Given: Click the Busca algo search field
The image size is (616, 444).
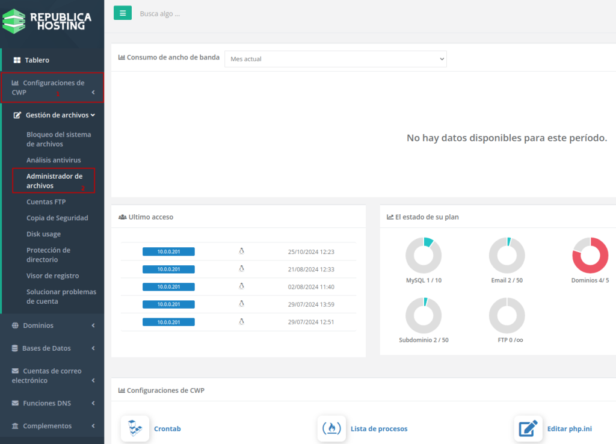Looking at the screenshot, I should point(241,13).
